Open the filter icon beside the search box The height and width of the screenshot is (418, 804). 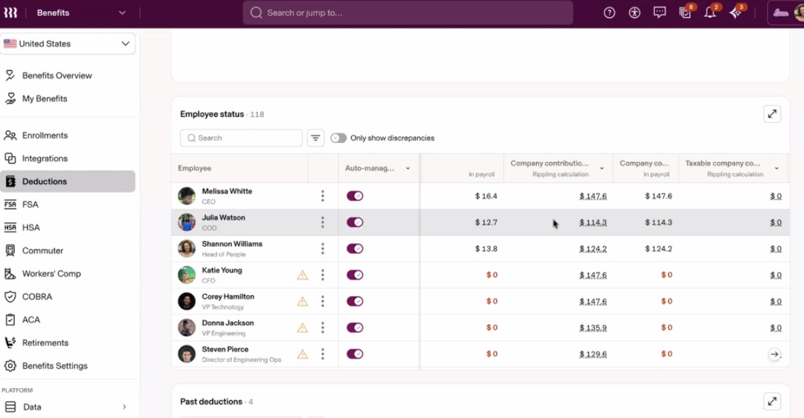pos(315,138)
